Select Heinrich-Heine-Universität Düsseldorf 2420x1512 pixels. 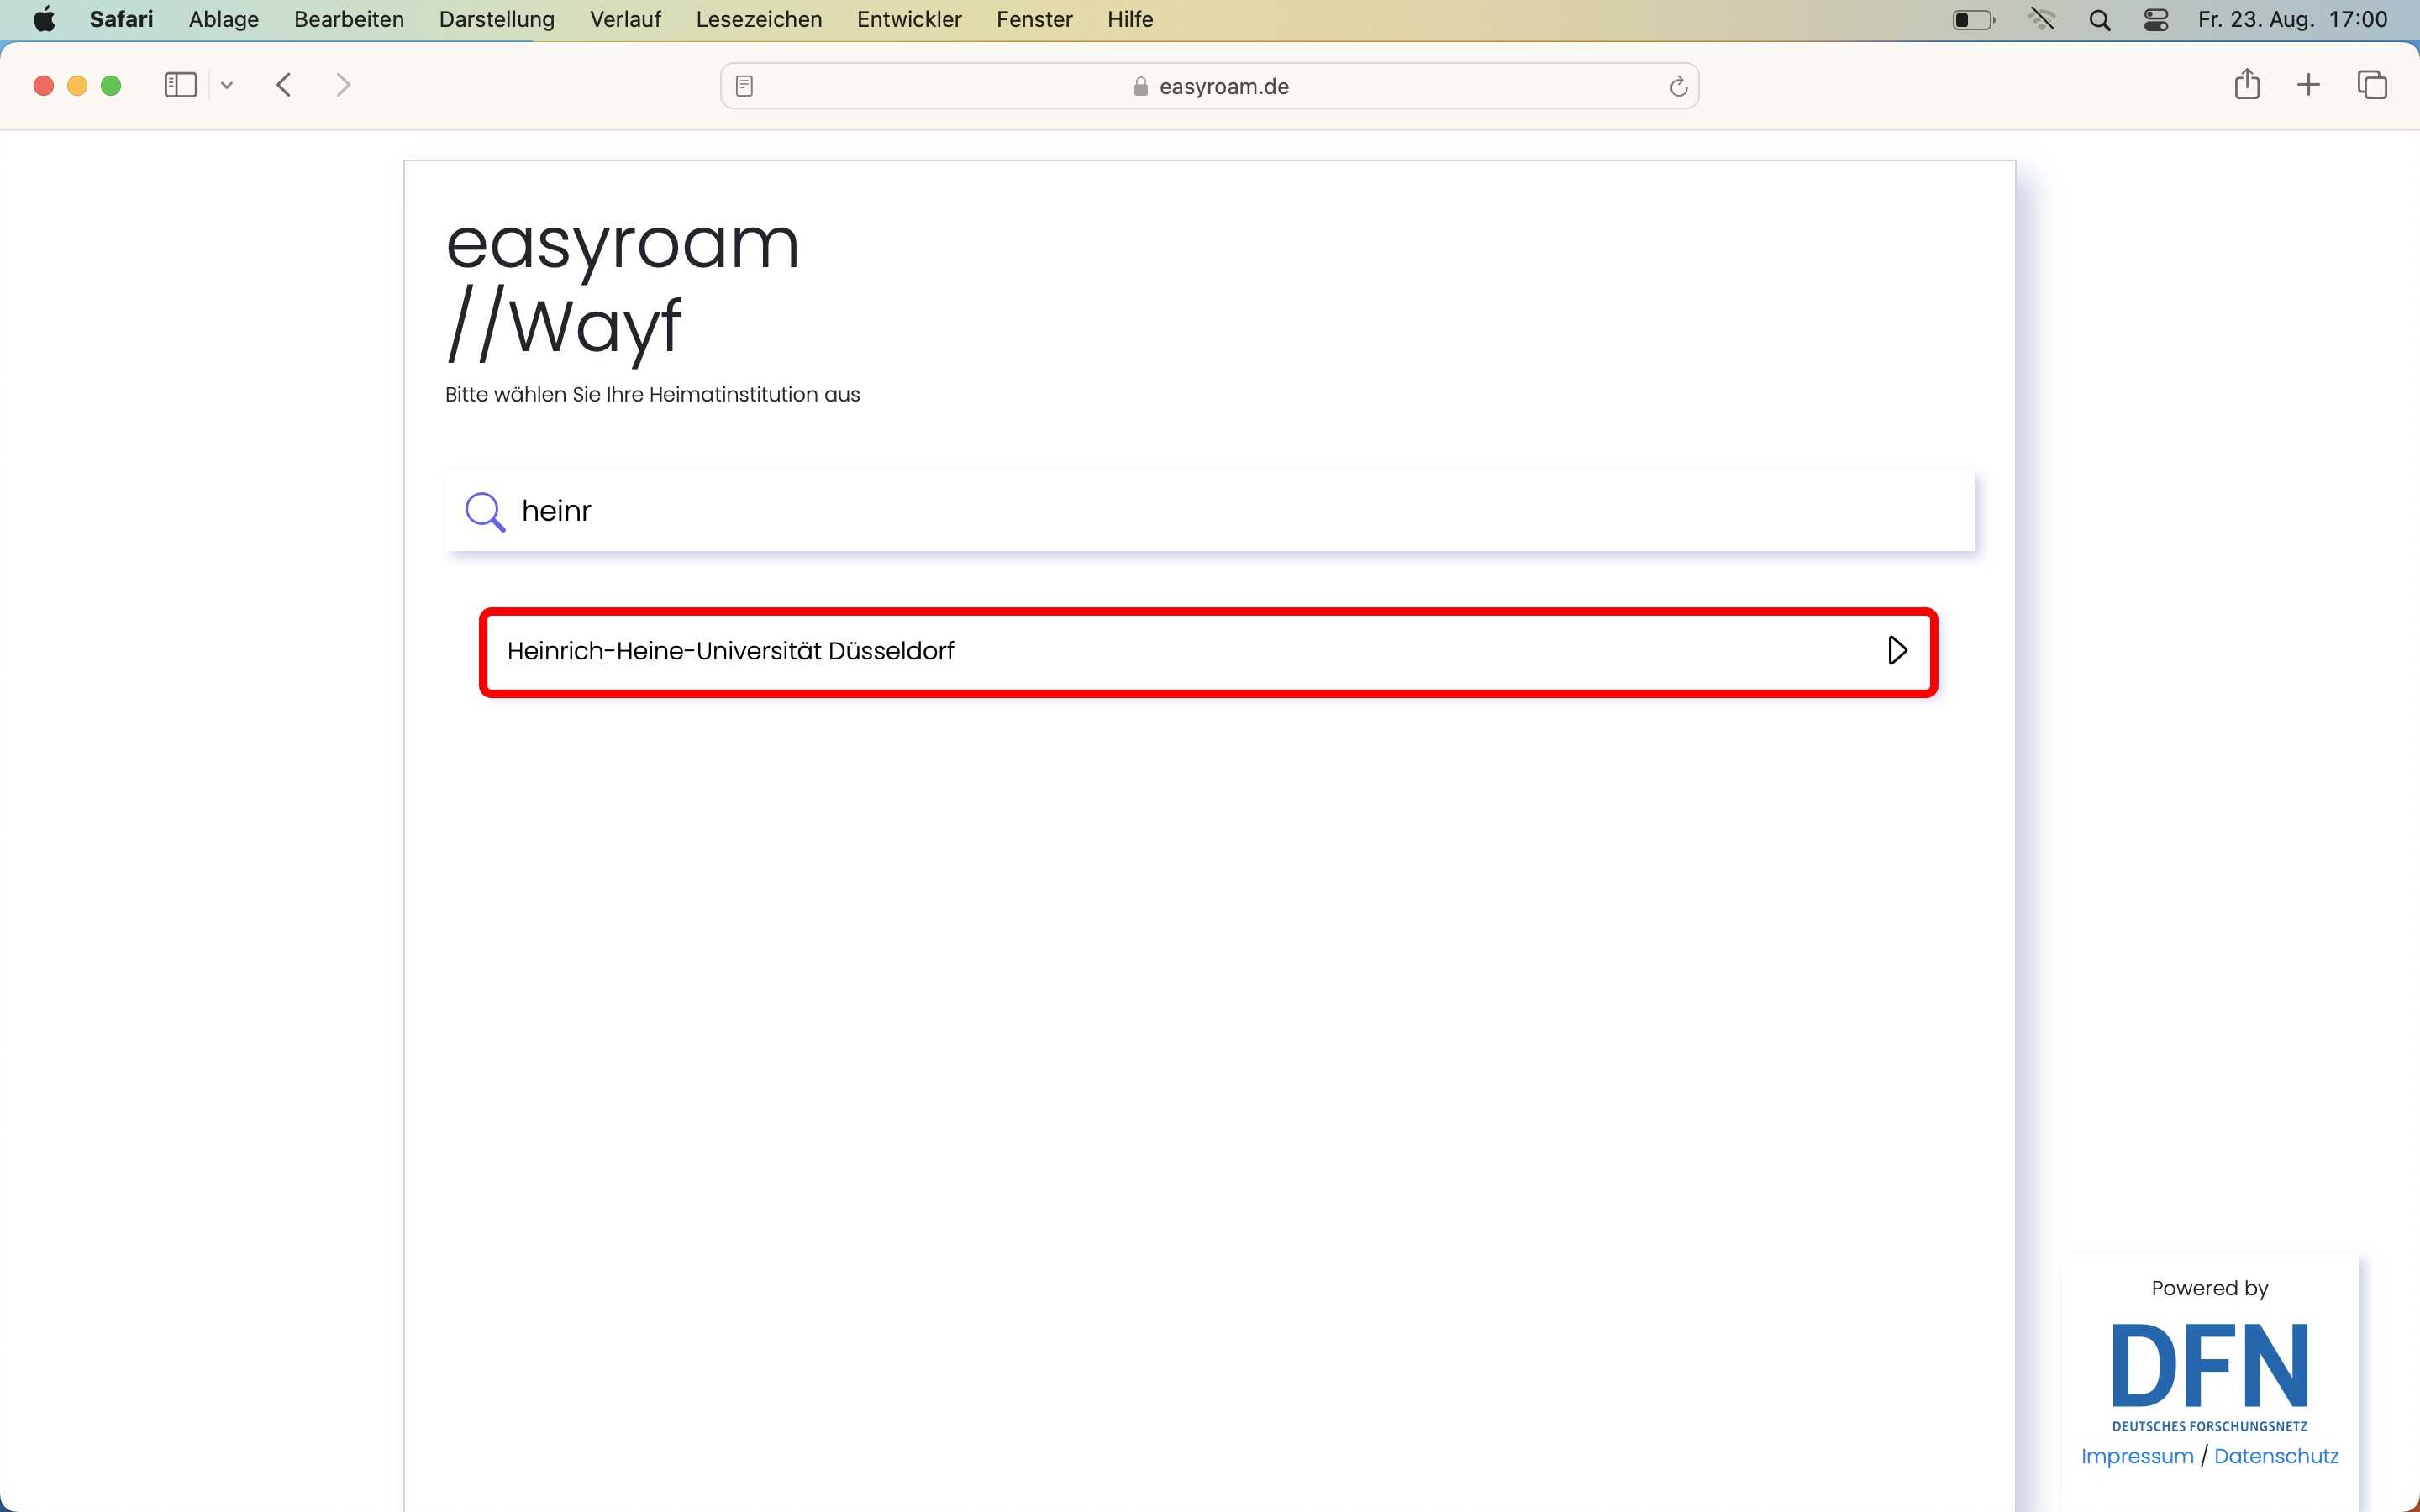tap(1208, 652)
